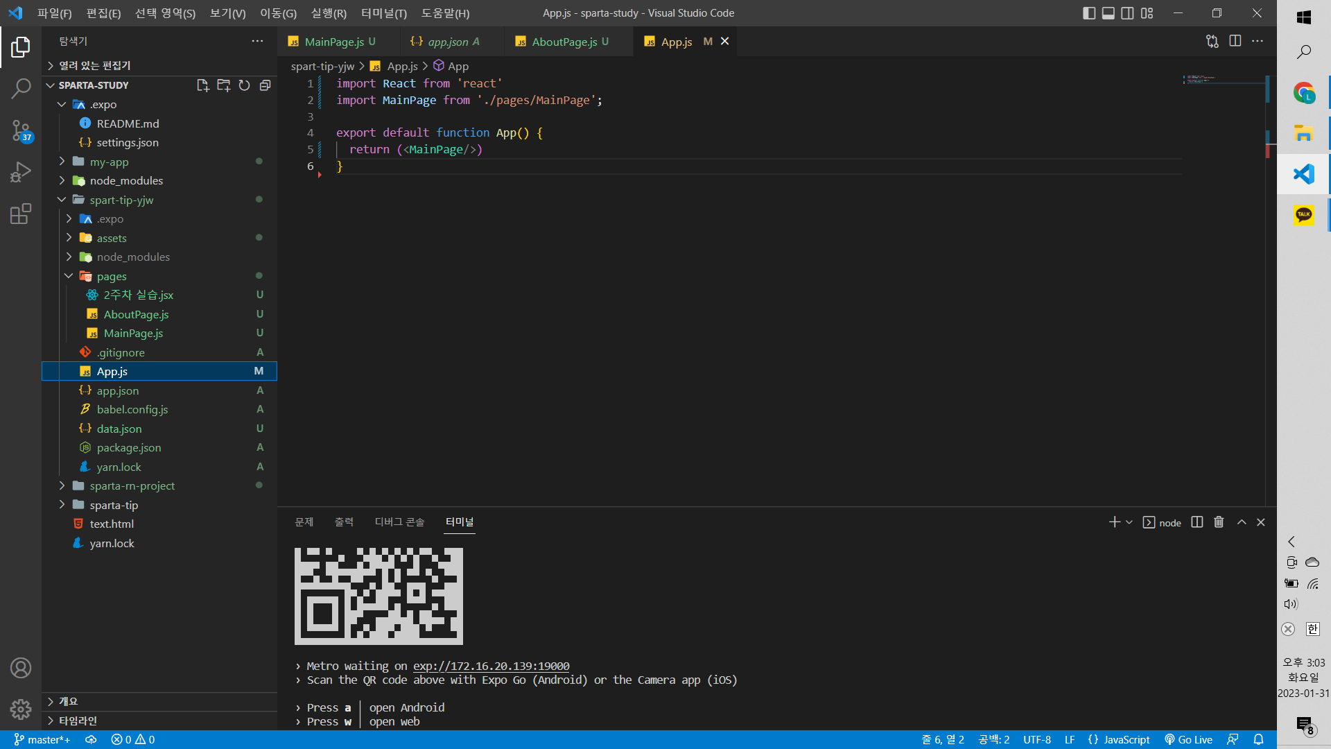This screenshot has width=1331, height=749.
Task: Kill the terminal with trash icon
Action: click(1219, 522)
